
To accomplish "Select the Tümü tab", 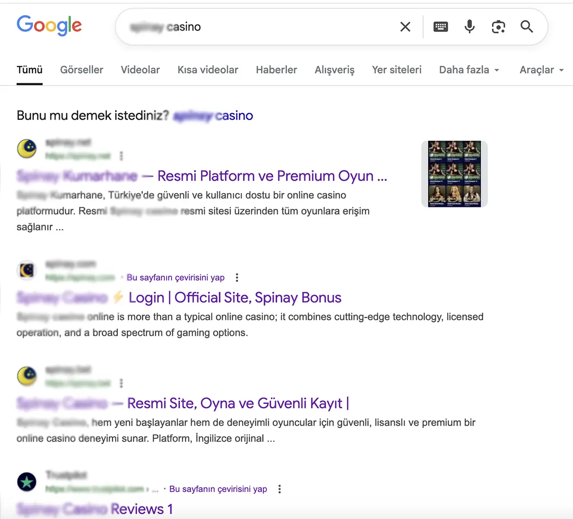I will pyautogui.click(x=30, y=70).
